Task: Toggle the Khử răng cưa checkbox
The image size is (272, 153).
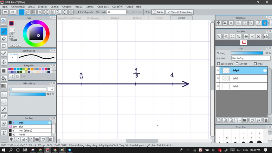Action: pyautogui.click(x=77, y=12)
